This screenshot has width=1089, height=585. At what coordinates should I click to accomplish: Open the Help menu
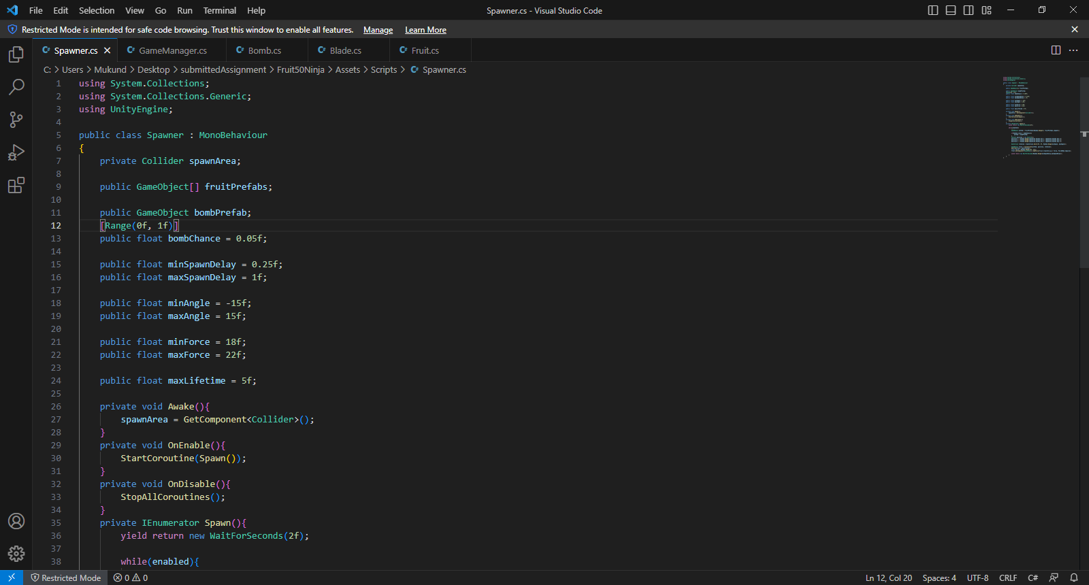tap(257, 10)
